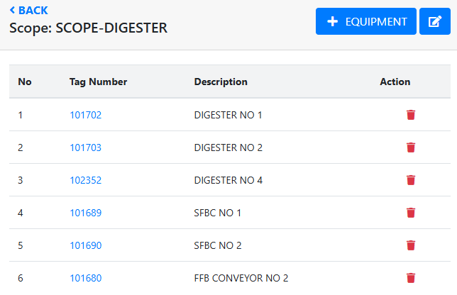Open tag number 101680
The height and width of the screenshot is (295, 457).
[x=85, y=278]
